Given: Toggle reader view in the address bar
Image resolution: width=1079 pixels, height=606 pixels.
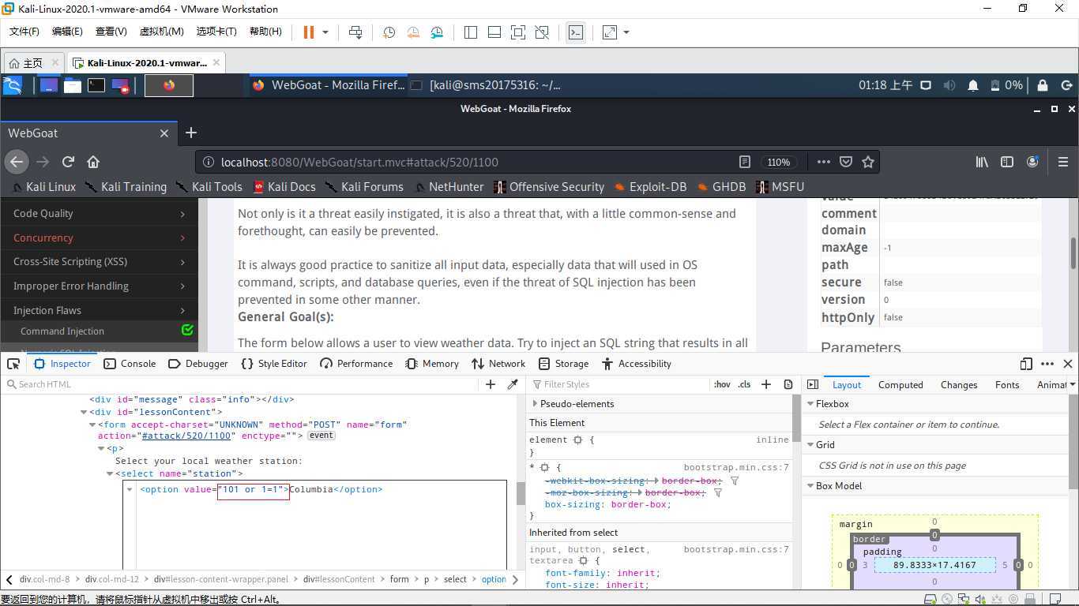Looking at the screenshot, I should tap(744, 162).
